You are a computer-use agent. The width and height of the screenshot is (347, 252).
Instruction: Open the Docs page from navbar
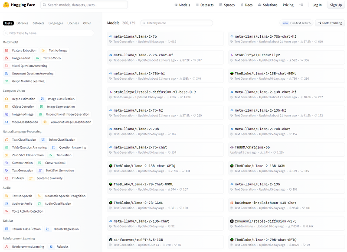click(x=246, y=5)
